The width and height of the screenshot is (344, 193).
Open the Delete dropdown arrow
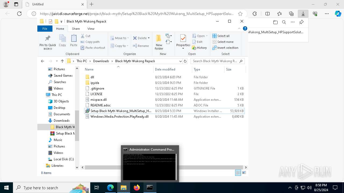[149, 38]
